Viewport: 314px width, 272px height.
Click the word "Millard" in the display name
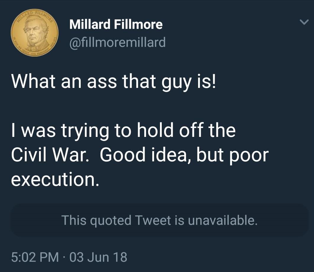(90, 24)
